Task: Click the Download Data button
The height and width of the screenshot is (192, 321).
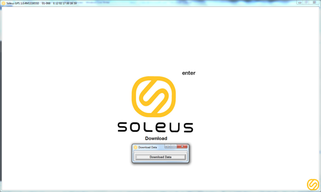Action: pyautogui.click(x=161, y=157)
